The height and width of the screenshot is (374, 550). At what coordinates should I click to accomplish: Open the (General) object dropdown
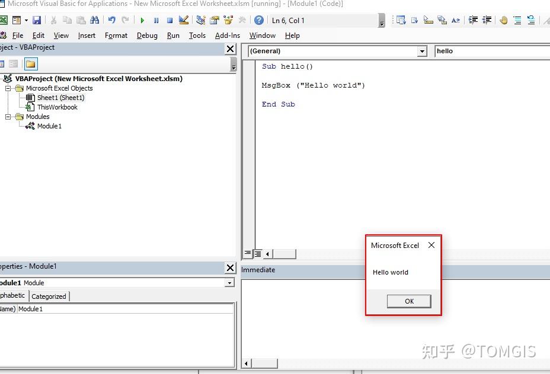pyautogui.click(x=422, y=51)
